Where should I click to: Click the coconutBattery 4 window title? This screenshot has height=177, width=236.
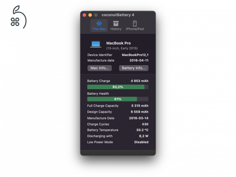(118, 15)
